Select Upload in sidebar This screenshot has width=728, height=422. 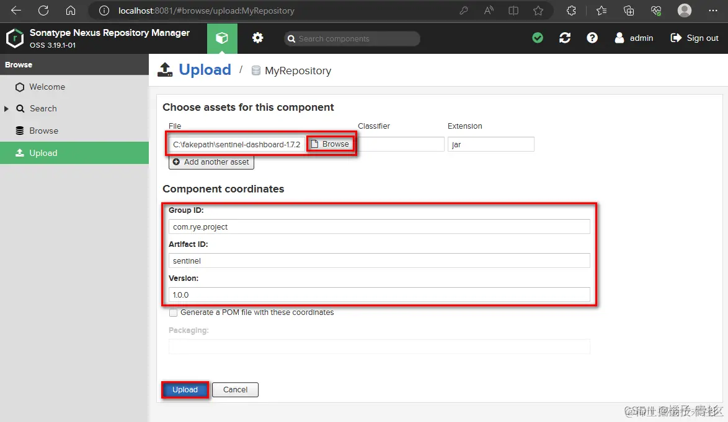(x=74, y=153)
